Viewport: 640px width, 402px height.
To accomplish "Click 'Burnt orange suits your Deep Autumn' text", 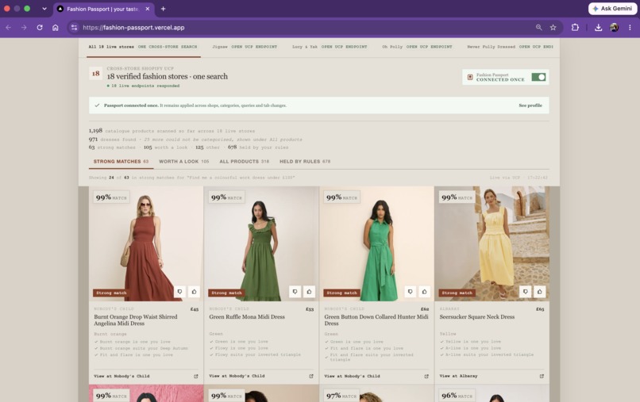I will click(144, 348).
